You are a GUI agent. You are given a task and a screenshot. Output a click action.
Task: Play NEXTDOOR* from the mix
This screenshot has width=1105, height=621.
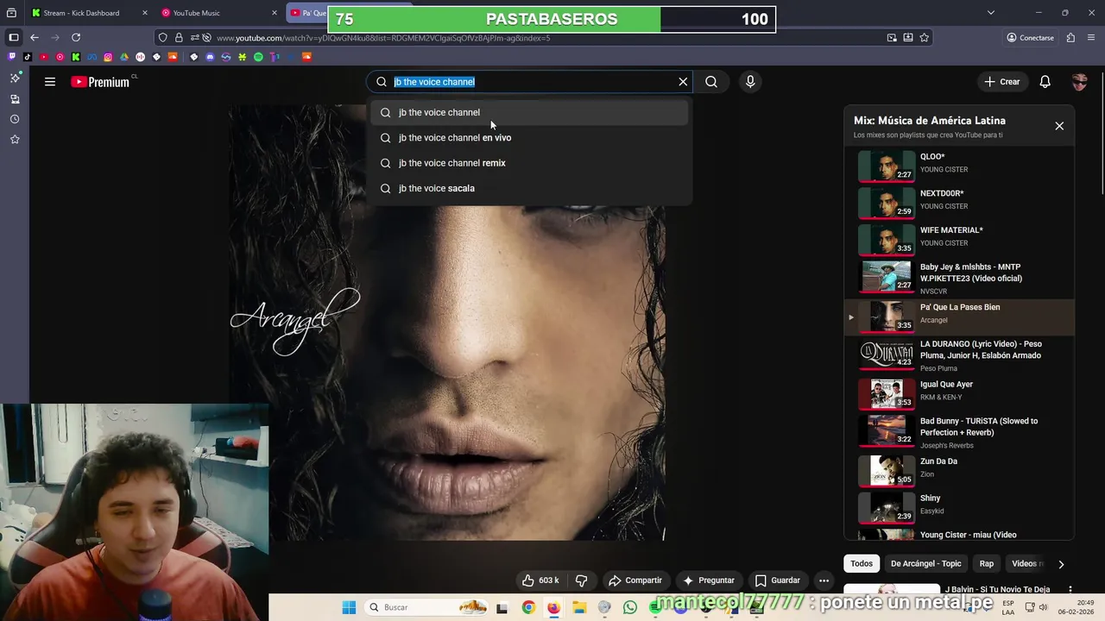[x=958, y=202]
